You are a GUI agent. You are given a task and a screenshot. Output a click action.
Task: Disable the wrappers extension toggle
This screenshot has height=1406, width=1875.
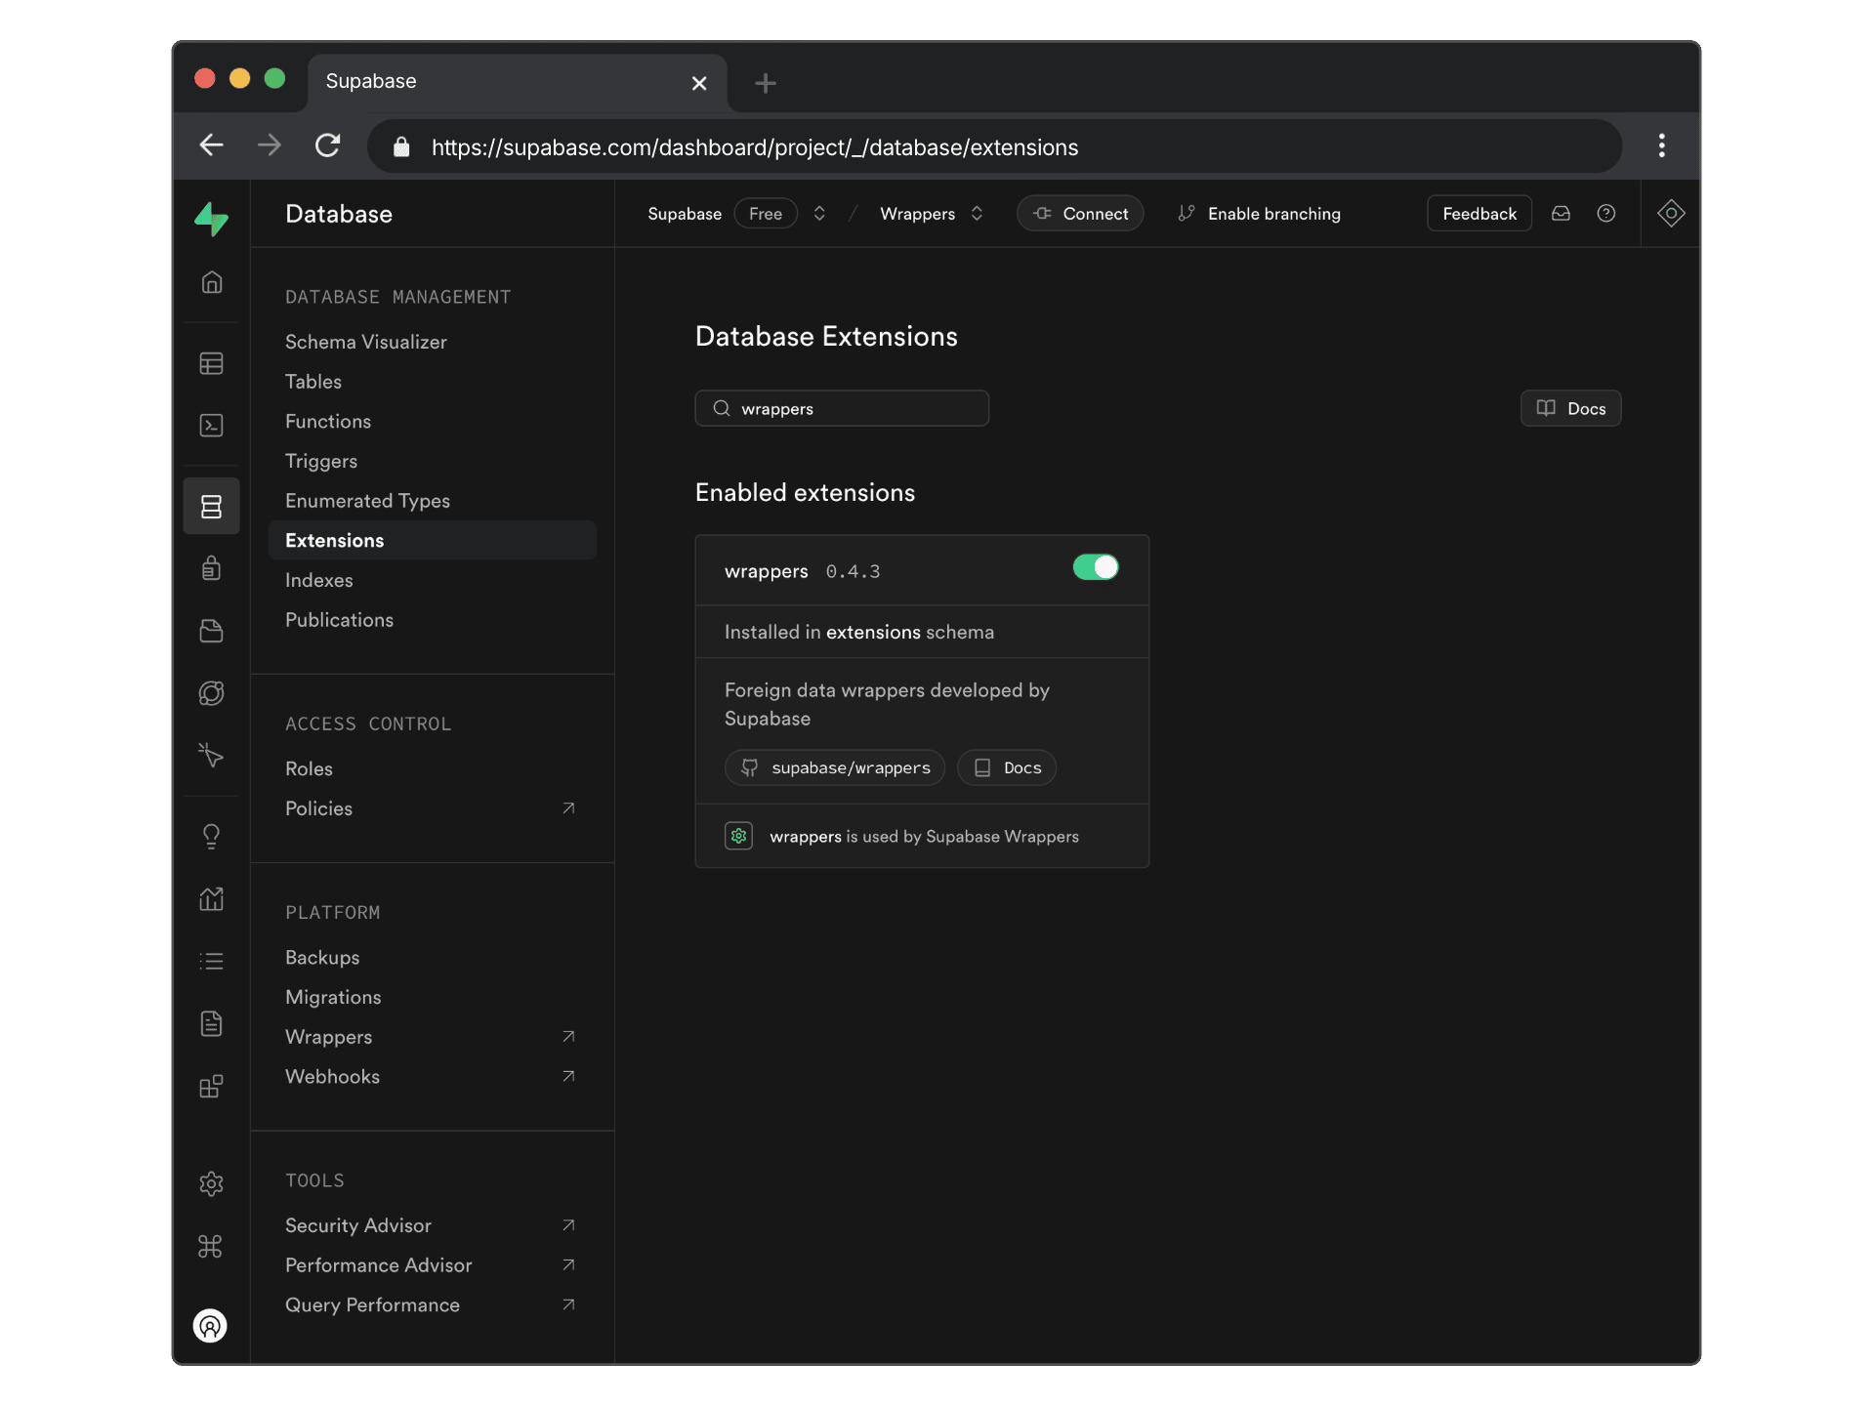tap(1096, 567)
